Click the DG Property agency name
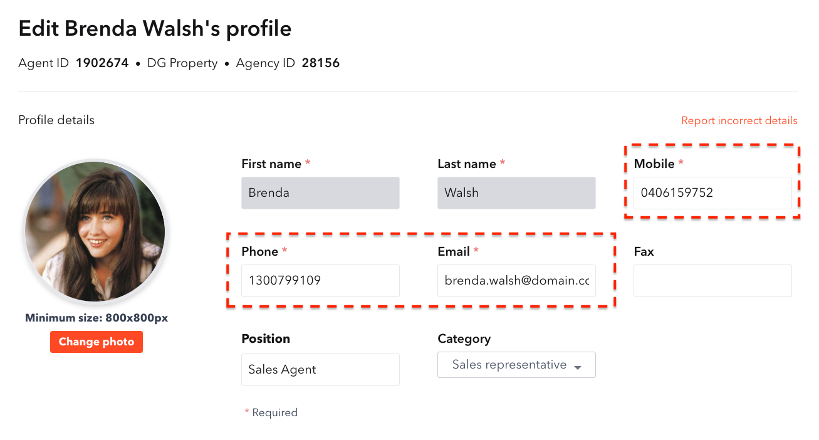This screenshot has width=819, height=440. (x=182, y=63)
